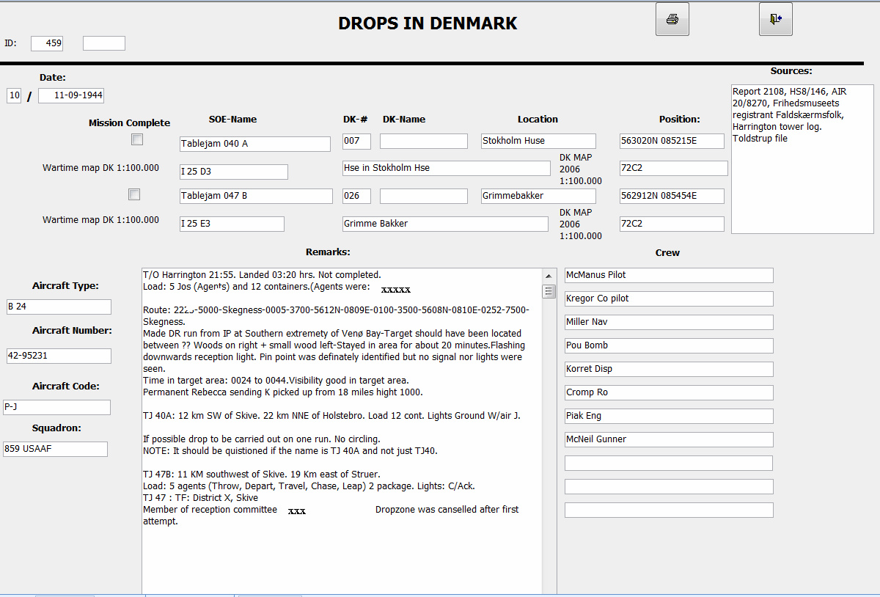Click the day field showing 10
Viewport: 880px width, 597px height.
pos(14,95)
